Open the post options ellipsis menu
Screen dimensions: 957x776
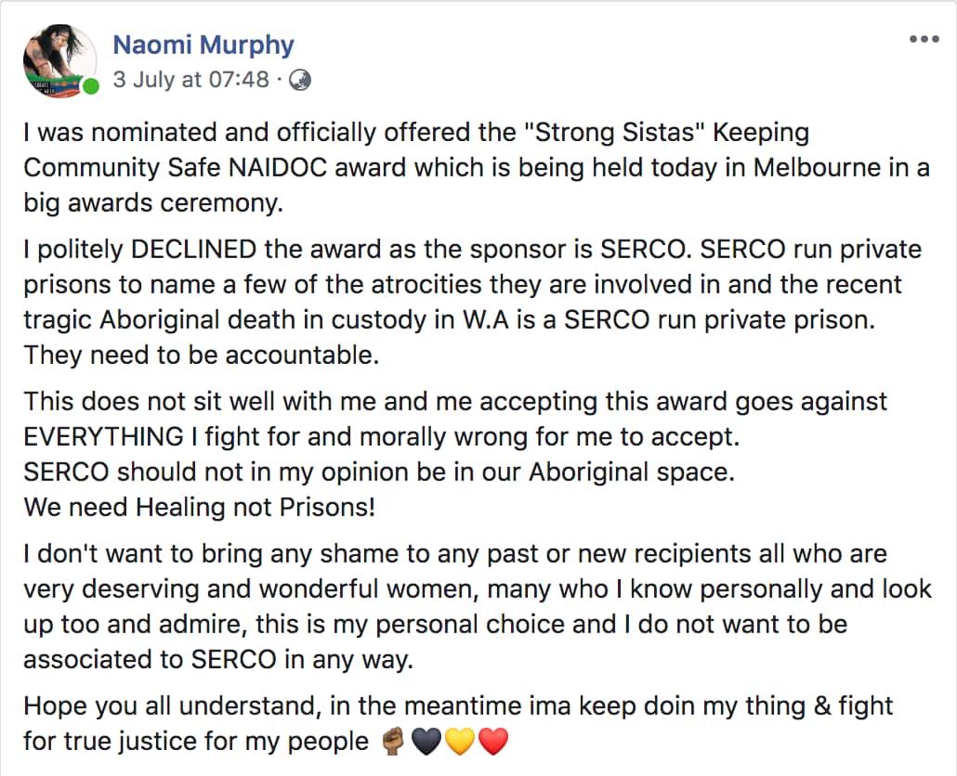(x=924, y=39)
